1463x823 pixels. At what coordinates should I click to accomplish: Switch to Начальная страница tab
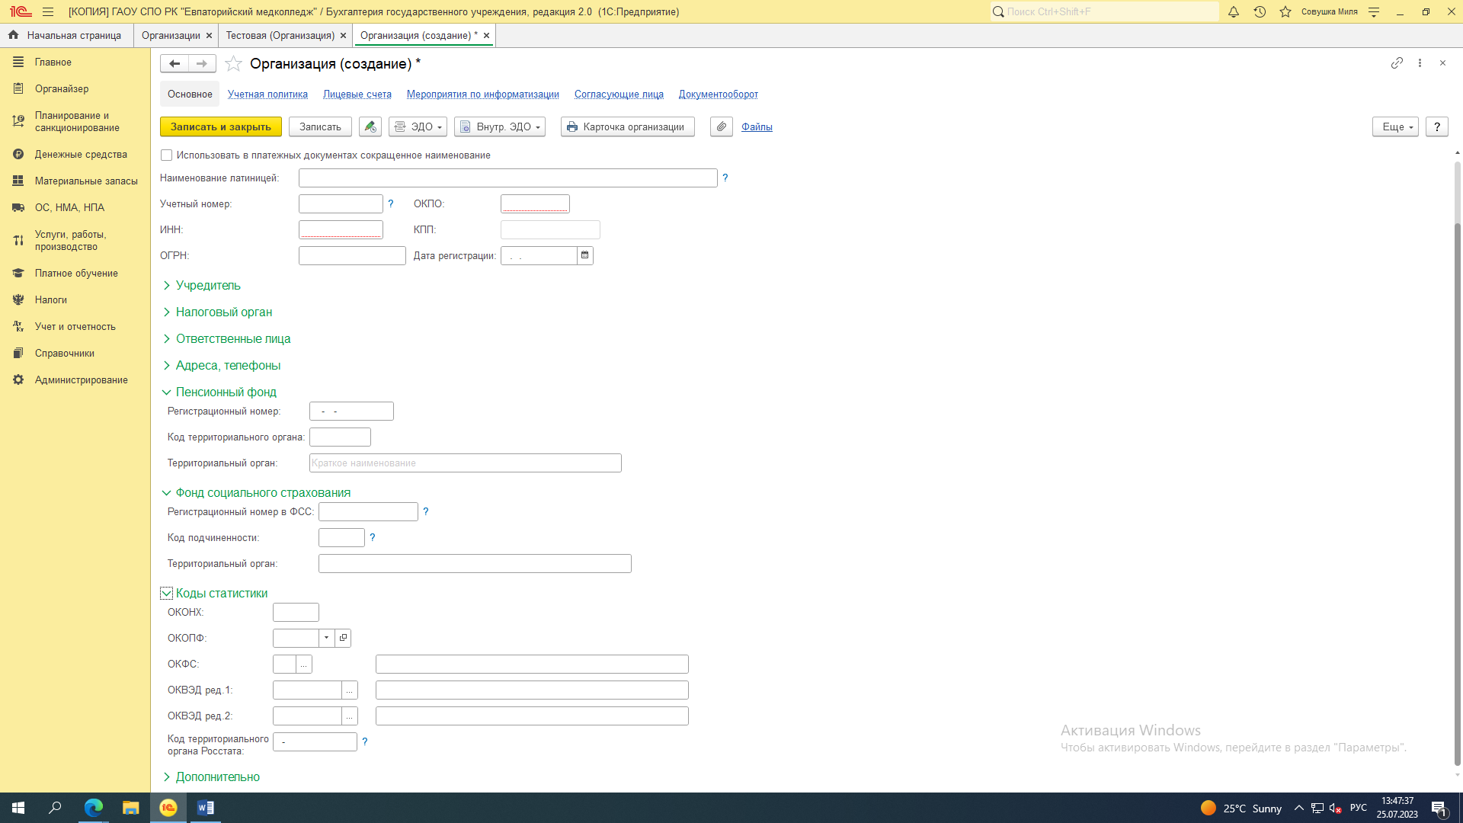pyautogui.click(x=66, y=35)
